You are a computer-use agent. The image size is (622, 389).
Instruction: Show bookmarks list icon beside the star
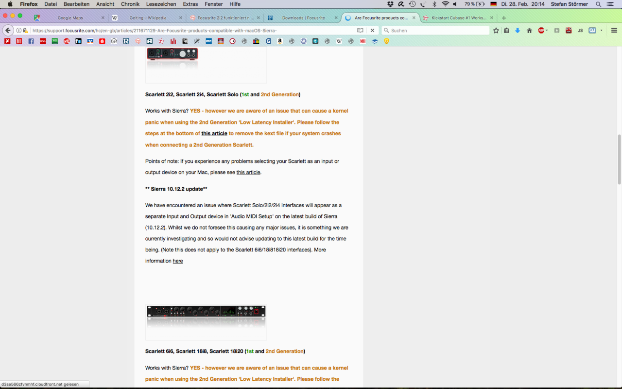click(506, 30)
